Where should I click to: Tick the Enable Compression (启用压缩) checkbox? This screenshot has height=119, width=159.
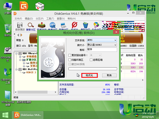[91, 60]
